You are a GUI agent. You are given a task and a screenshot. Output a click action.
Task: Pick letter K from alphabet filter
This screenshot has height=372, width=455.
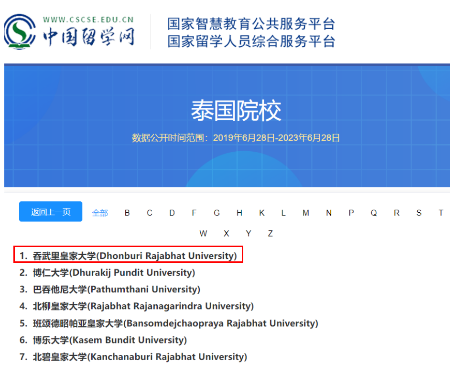(262, 213)
